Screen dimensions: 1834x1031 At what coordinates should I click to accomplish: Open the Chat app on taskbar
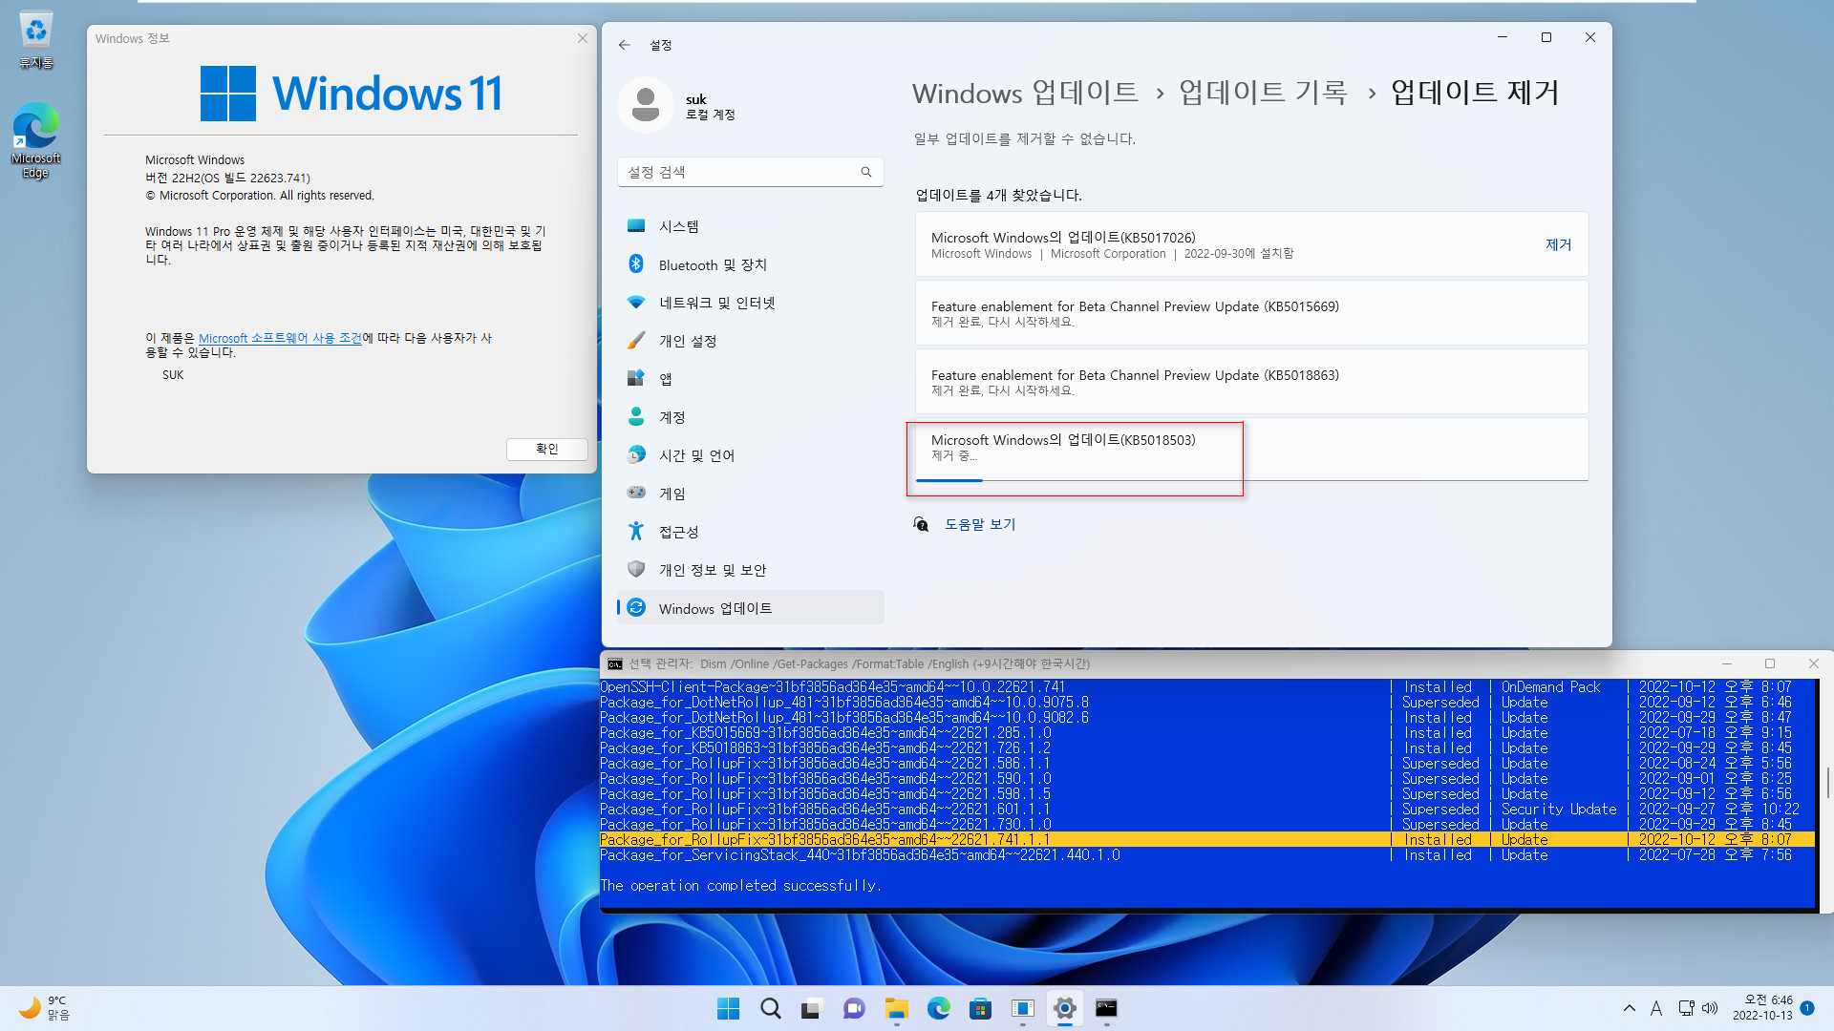(x=854, y=1008)
